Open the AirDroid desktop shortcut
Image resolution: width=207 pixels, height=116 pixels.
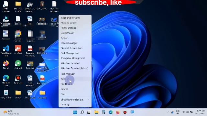18,64
